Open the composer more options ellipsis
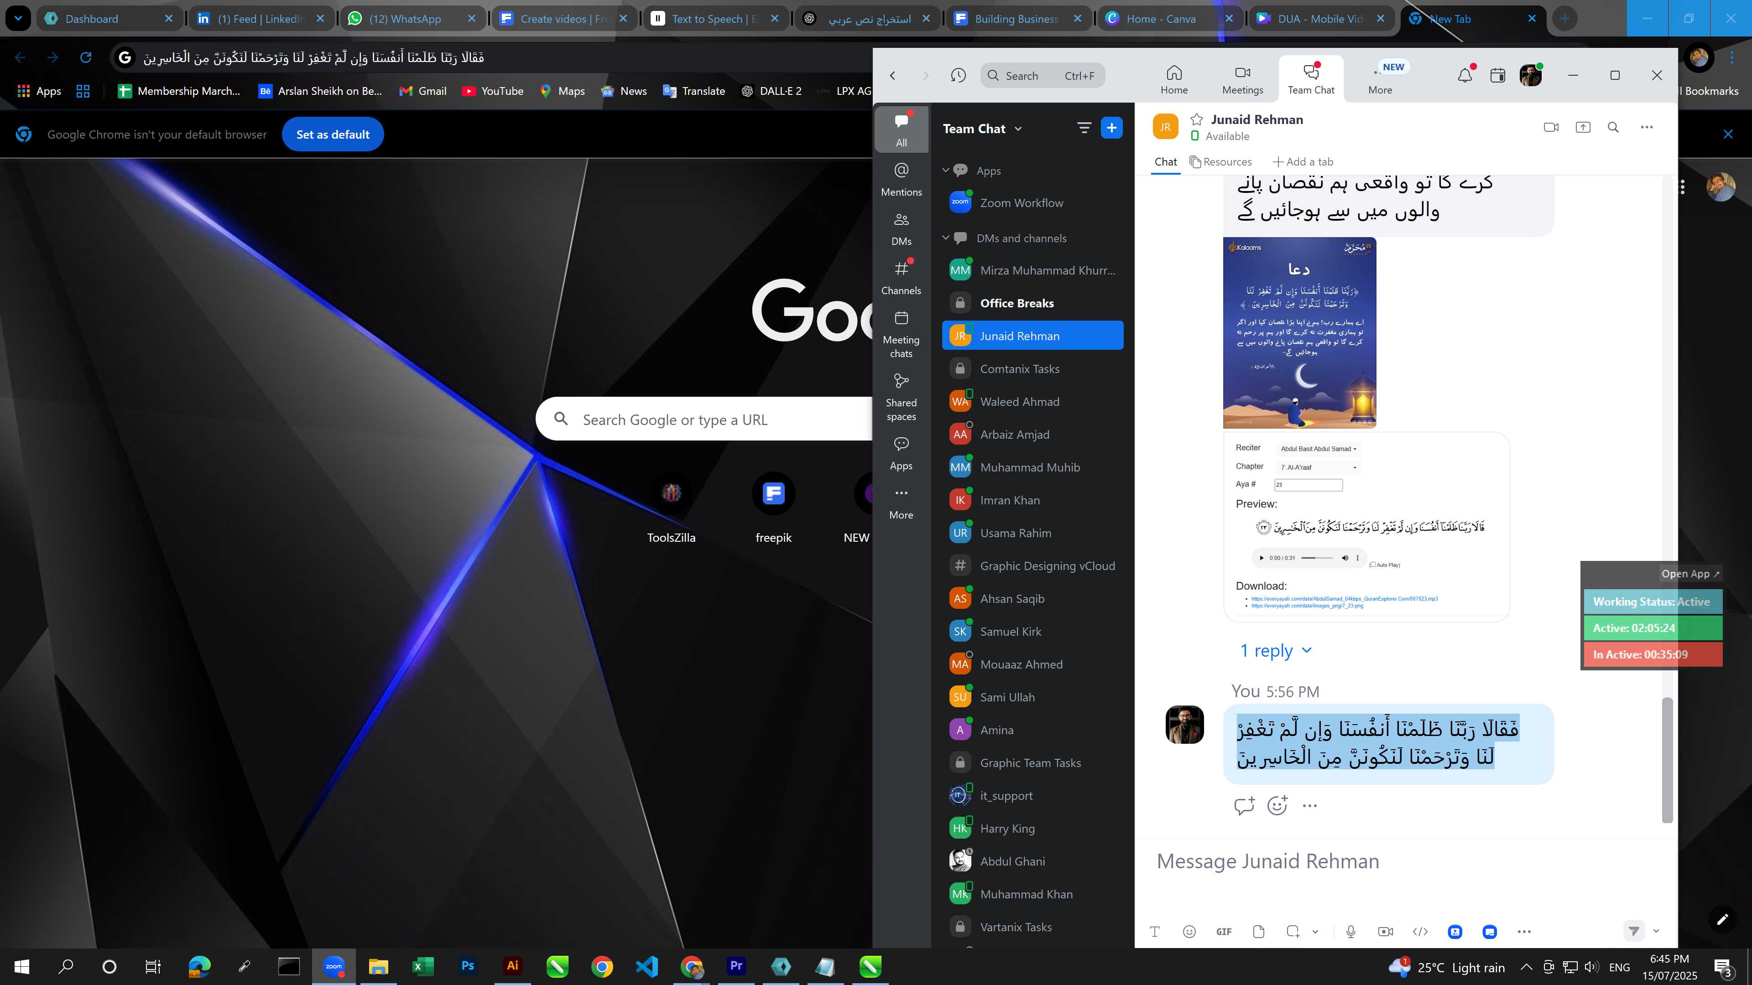 coord(1524,931)
